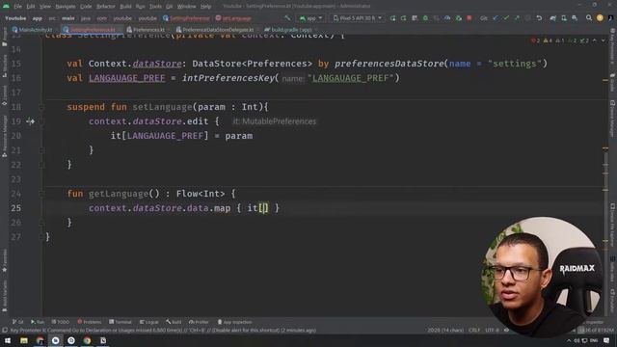Open the Problems tool window
This screenshot has width=617, height=347.
tap(90, 322)
